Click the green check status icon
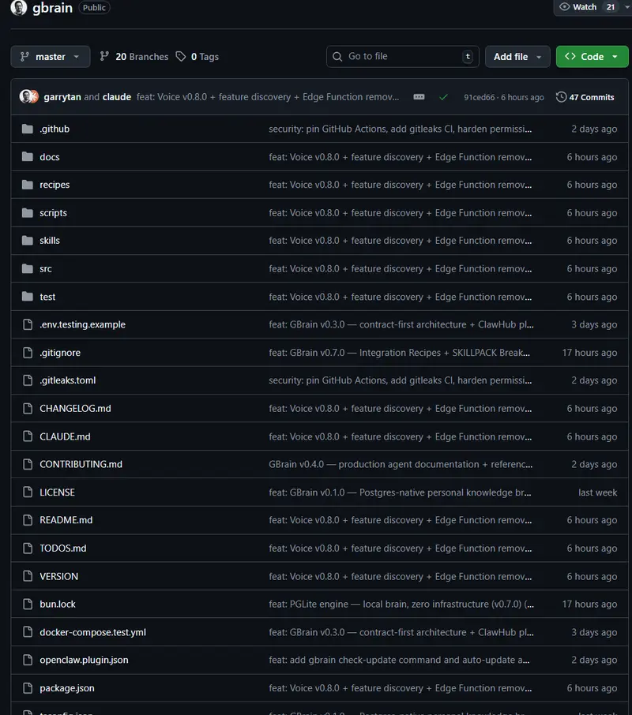 (x=443, y=97)
